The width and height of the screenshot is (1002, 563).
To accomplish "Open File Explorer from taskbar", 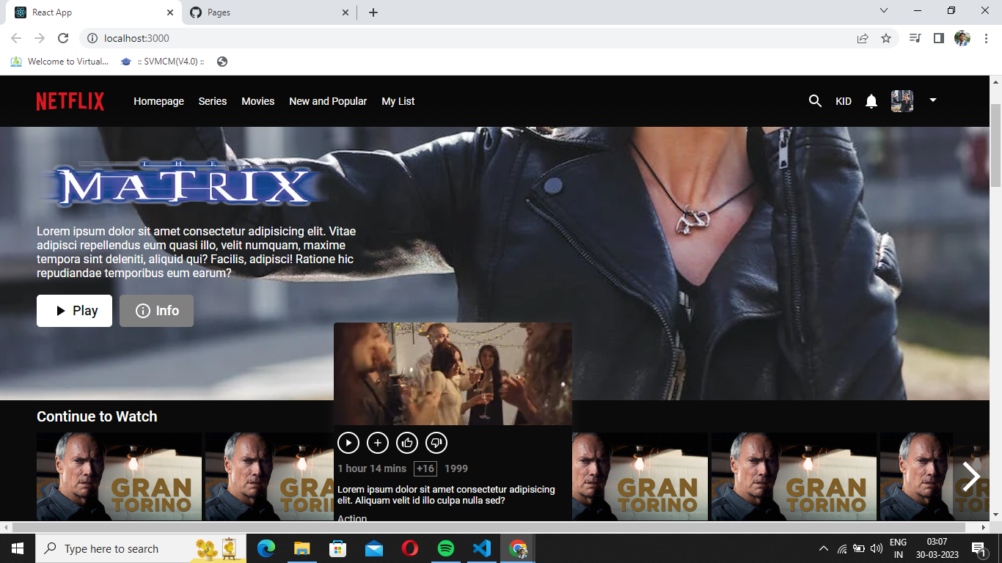I will click(x=302, y=548).
